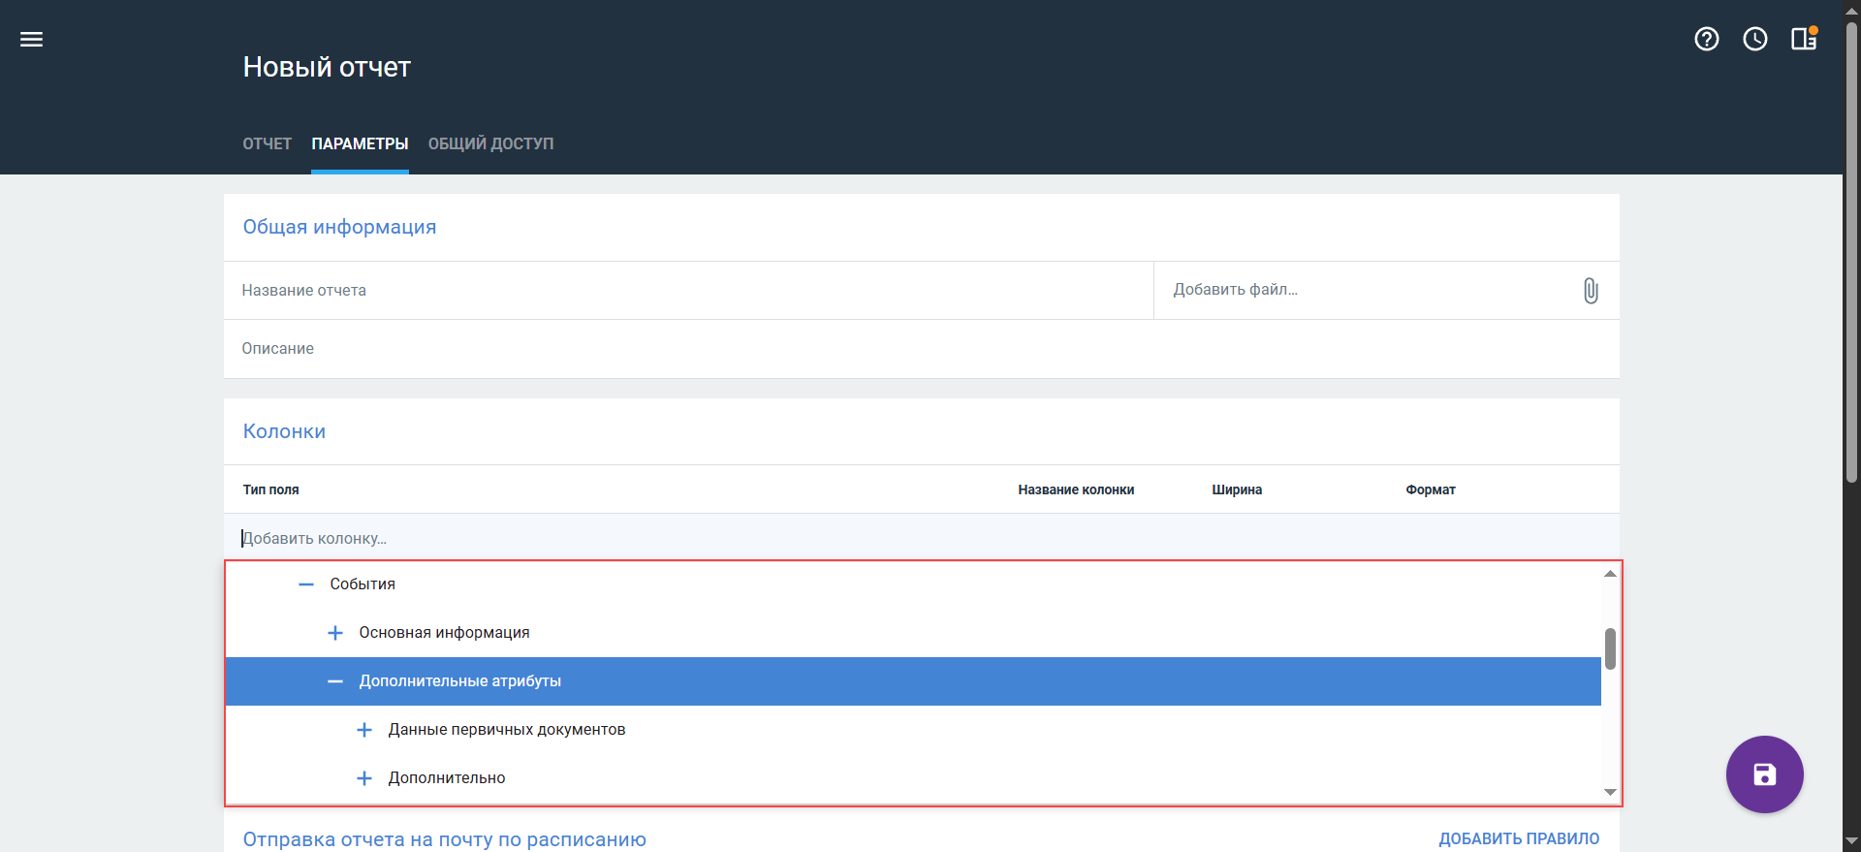Screen dimensions: 1861x852
Task: Open the hamburger navigation menu
Action: coord(31,40)
